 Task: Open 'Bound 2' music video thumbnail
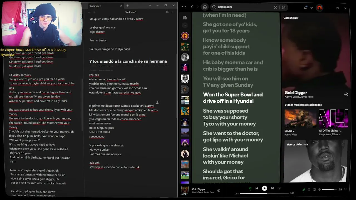[300, 118]
